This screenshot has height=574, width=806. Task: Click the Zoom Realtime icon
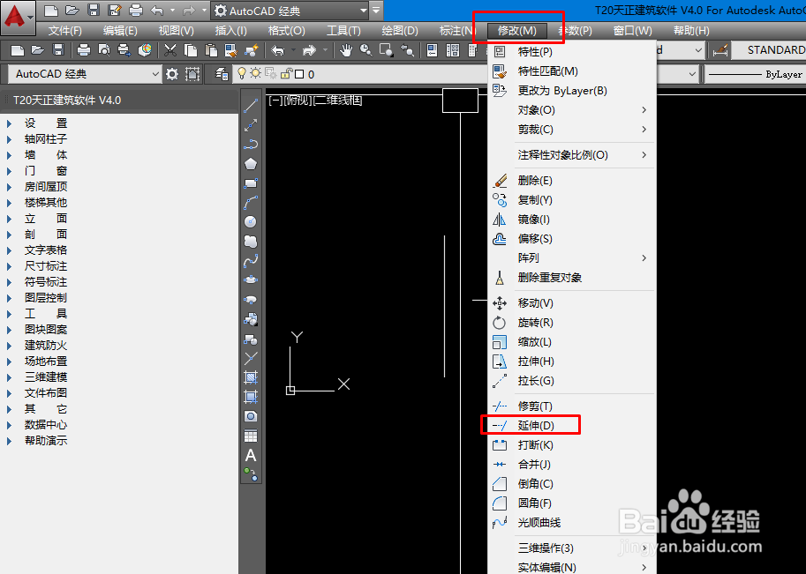pyautogui.click(x=366, y=50)
